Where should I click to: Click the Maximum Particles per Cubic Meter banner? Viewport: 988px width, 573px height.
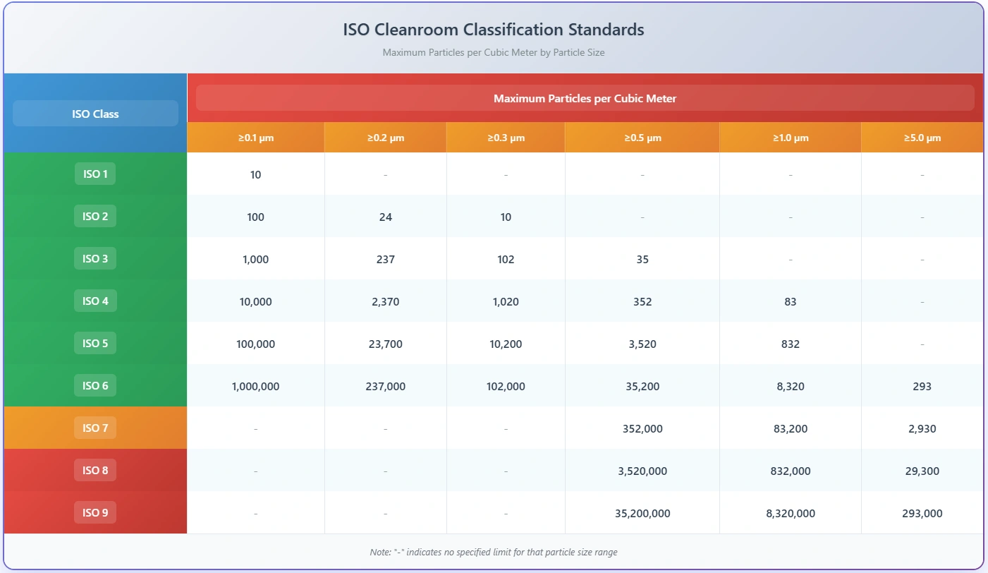(x=584, y=98)
